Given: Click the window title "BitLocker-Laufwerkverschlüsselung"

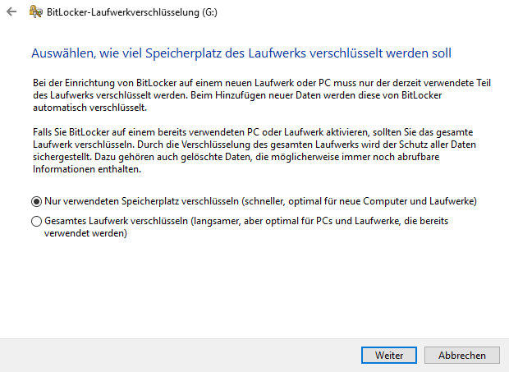Looking at the screenshot, I should (122, 12).
